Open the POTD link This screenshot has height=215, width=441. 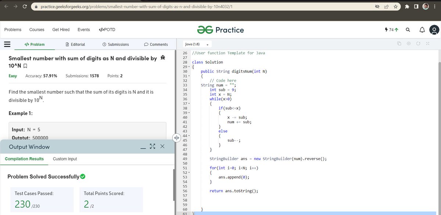(x=107, y=29)
